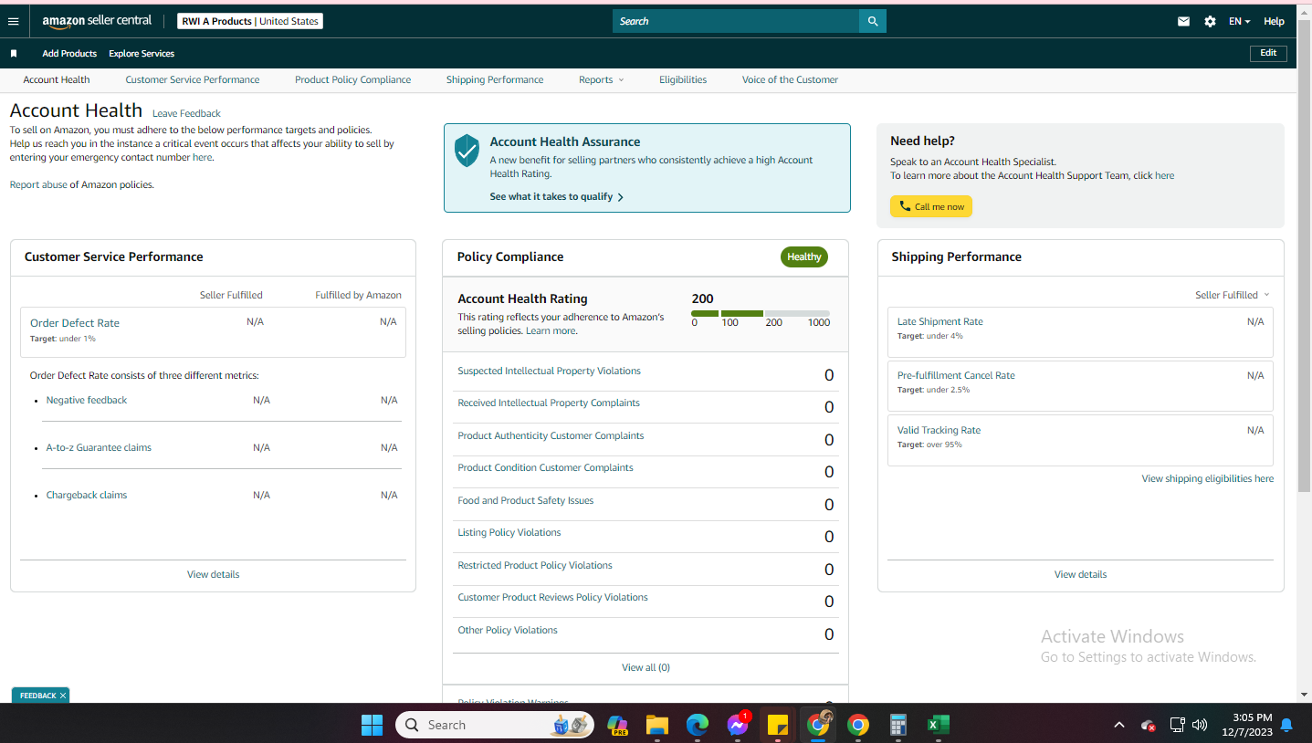Open Customer Service Performance tab
1312x743 pixels.
pos(193,79)
